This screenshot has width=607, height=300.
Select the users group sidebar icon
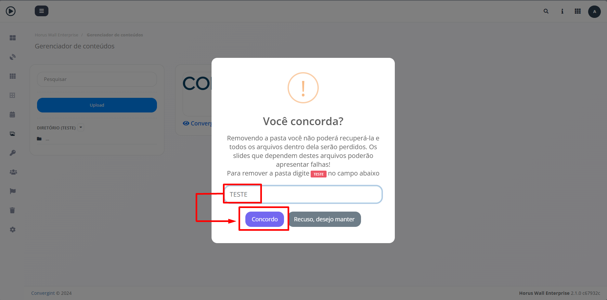click(13, 172)
